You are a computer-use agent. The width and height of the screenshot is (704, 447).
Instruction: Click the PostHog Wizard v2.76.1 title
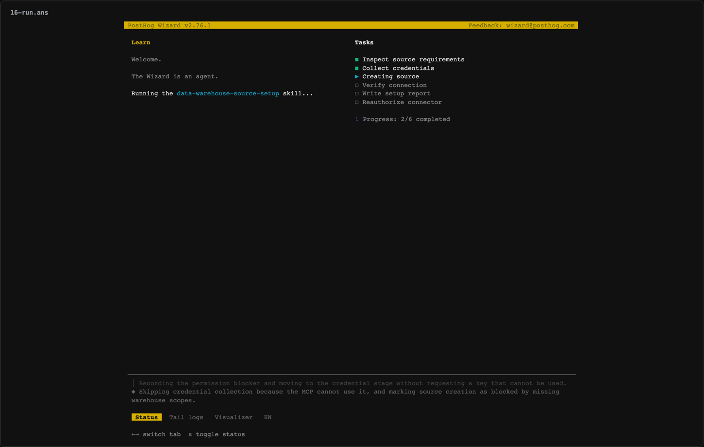[169, 25]
